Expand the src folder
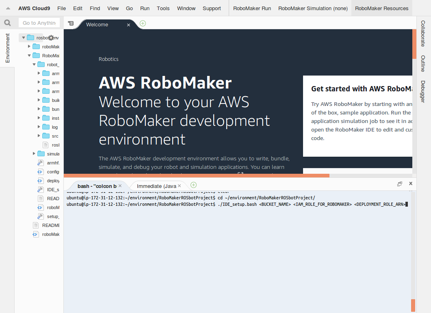Screen dimensions: 431x313 point(39,136)
